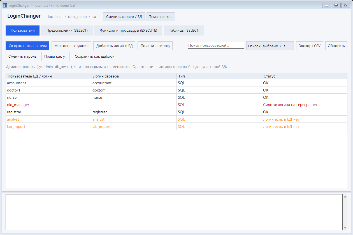Screen dimensions: 353x235
Task: Click the Починить сироту button
Action: (155, 46)
